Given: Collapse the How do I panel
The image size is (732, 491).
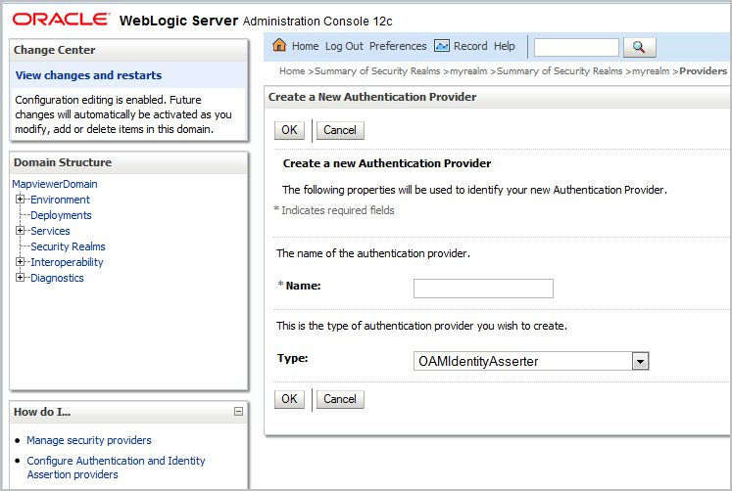Looking at the screenshot, I should (238, 412).
